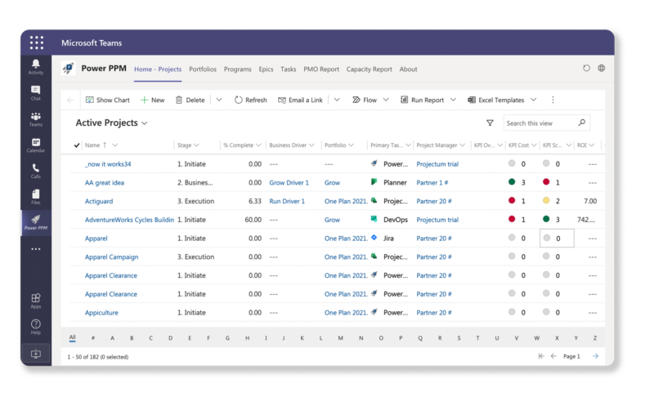Open the Portfolio column header menu
The height and width of the screenshot is (406, 654).
[352, 145]
